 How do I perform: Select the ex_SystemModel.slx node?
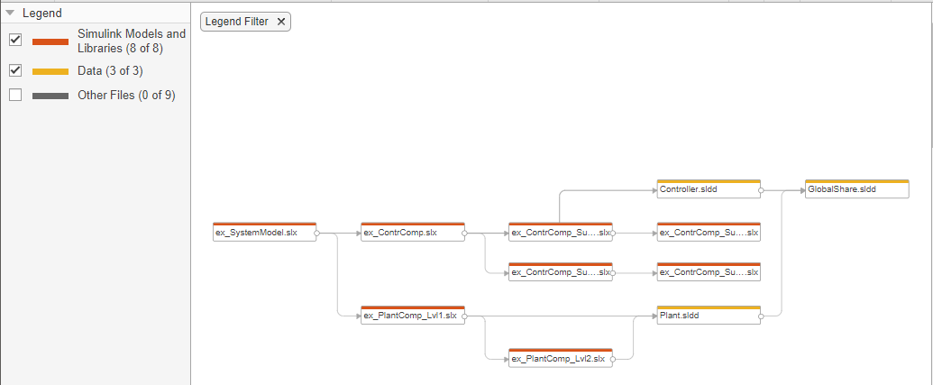(x=263, y=233)
